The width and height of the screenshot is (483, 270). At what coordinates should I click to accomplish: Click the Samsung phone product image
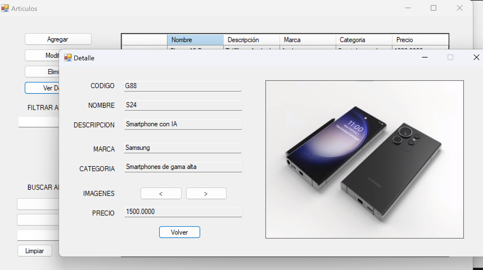[364, 159]
